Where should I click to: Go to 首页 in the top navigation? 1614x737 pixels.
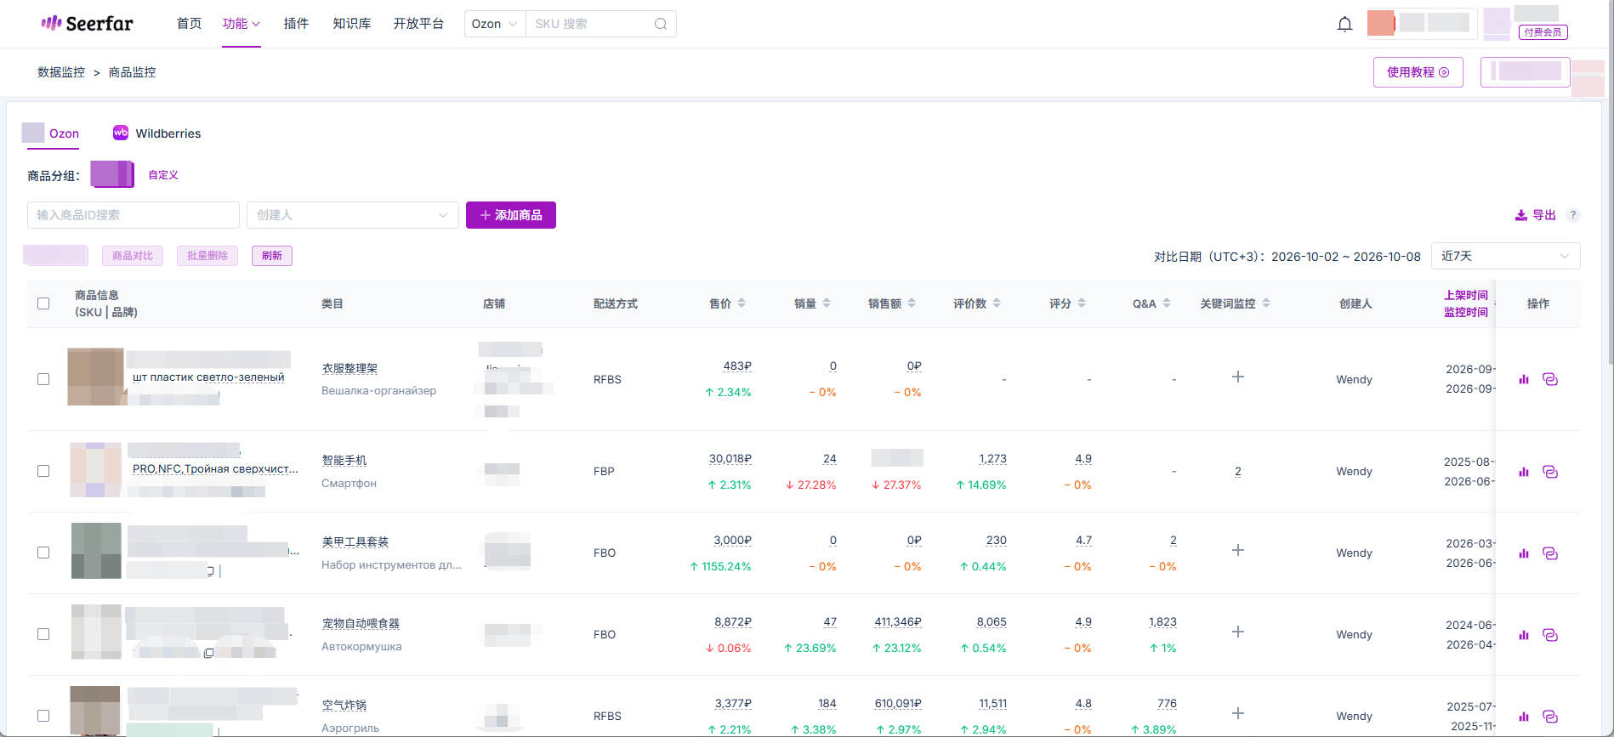click(x=189, y=24)
